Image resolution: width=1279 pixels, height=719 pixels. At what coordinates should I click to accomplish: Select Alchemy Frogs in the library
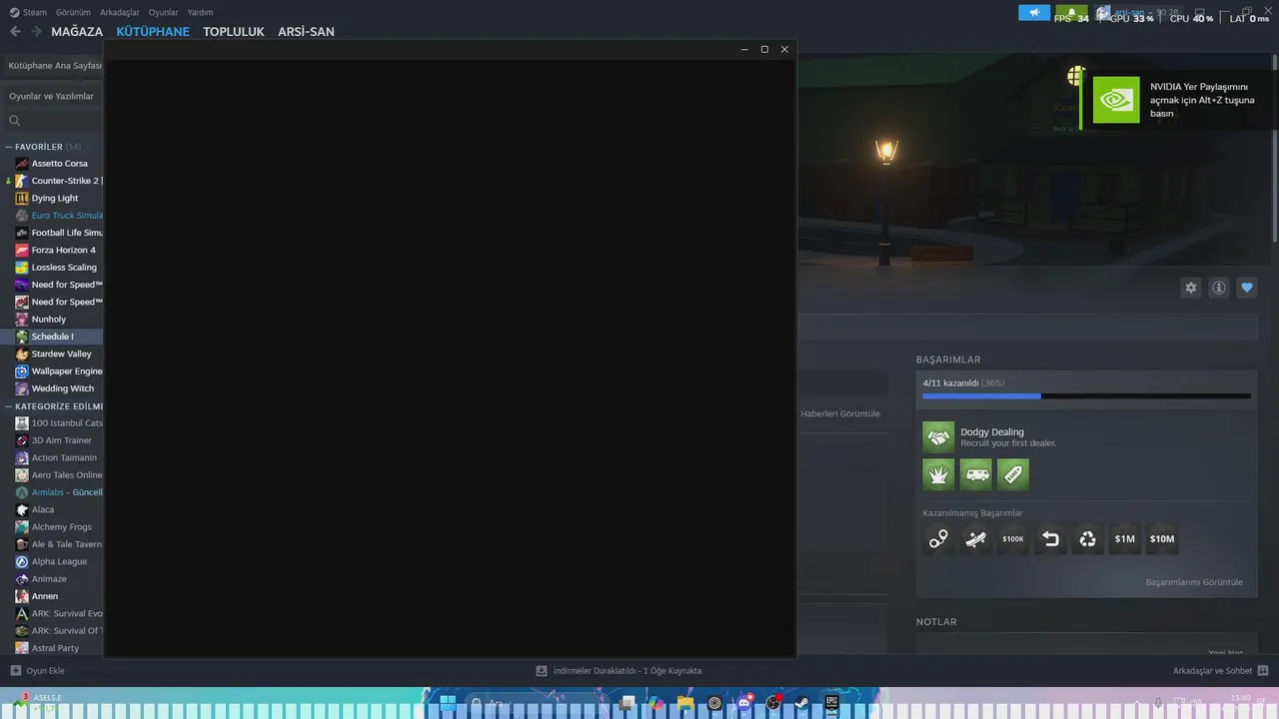point(61,527)
